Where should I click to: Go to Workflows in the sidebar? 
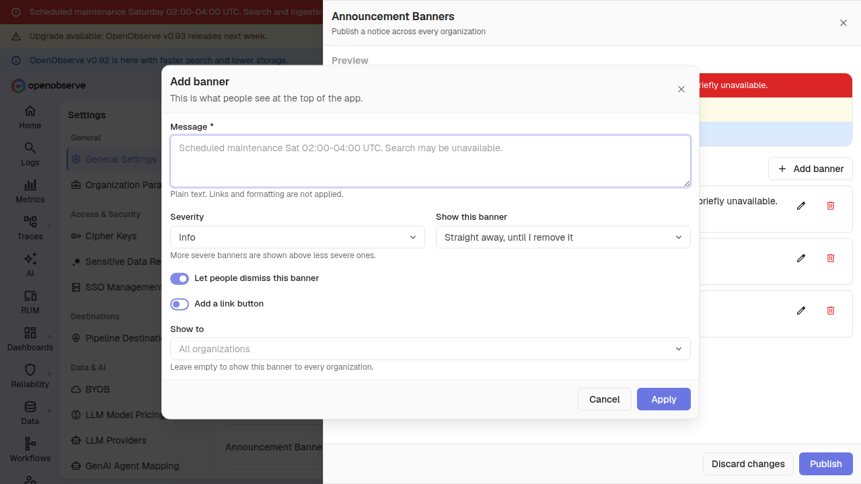pos(30,450)
